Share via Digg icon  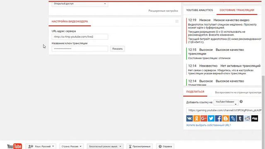click(x=255, y=118)
